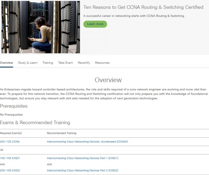209x175 pixels.
Task: Click the Prerequisites section heading
Action: tap(14, 106)
